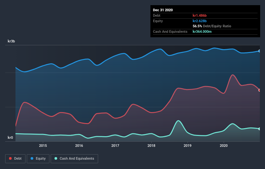Click the Equity label in tooltip

click(x=158, y=21)
